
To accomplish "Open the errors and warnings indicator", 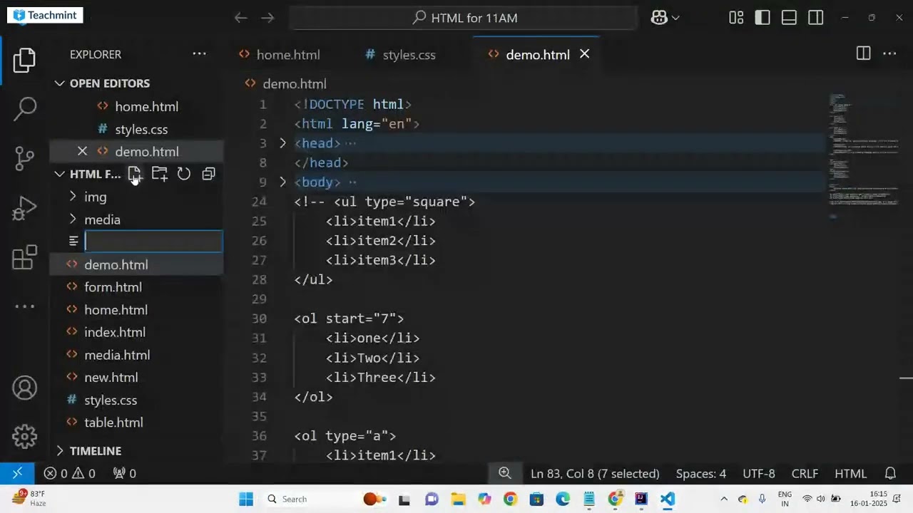I will click(69, 473).
